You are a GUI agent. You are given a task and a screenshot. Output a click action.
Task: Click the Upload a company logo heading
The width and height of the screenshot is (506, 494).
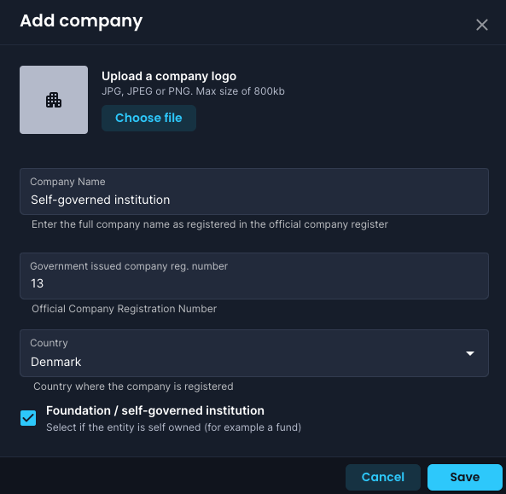(x=169, y=76)
